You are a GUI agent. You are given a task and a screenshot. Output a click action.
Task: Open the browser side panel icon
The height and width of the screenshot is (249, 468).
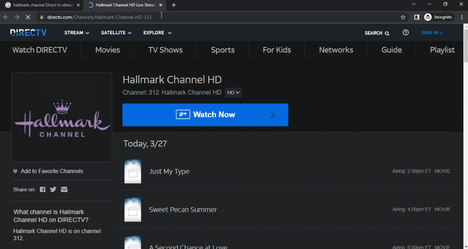click(416, 17)
